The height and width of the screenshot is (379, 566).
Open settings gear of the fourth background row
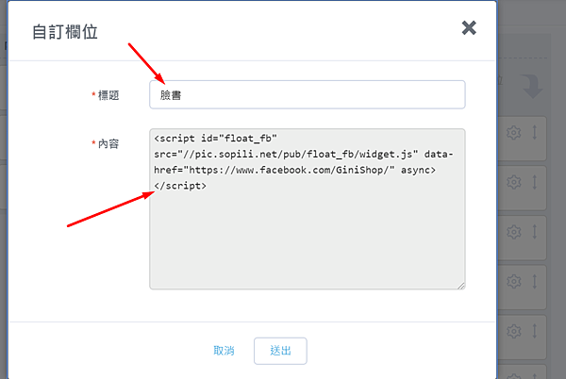tap(514, 281)
